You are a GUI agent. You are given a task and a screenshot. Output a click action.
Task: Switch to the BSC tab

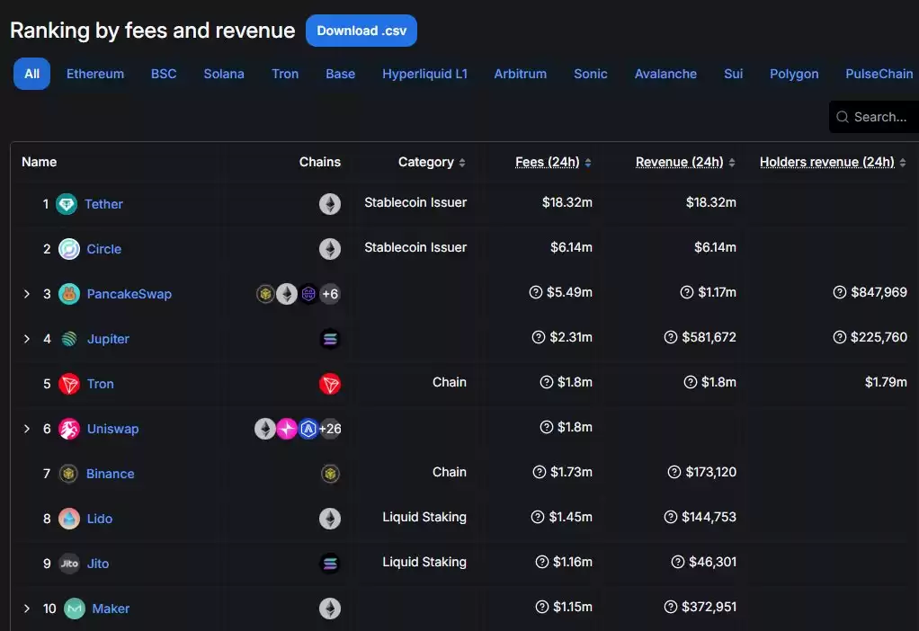[164, 74]
